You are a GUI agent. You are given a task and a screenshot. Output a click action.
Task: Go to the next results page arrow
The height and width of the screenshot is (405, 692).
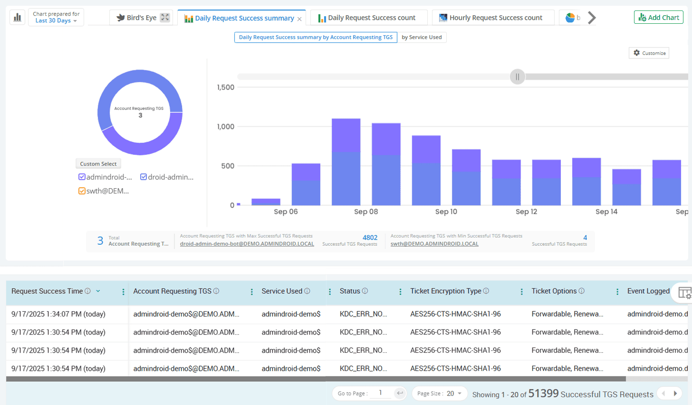pyautogui.click(x=675, y=394)
